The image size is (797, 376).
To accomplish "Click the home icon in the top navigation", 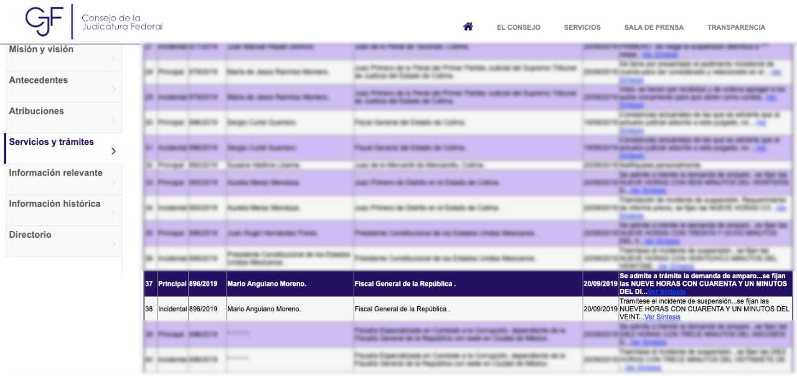I will [468, 27].
